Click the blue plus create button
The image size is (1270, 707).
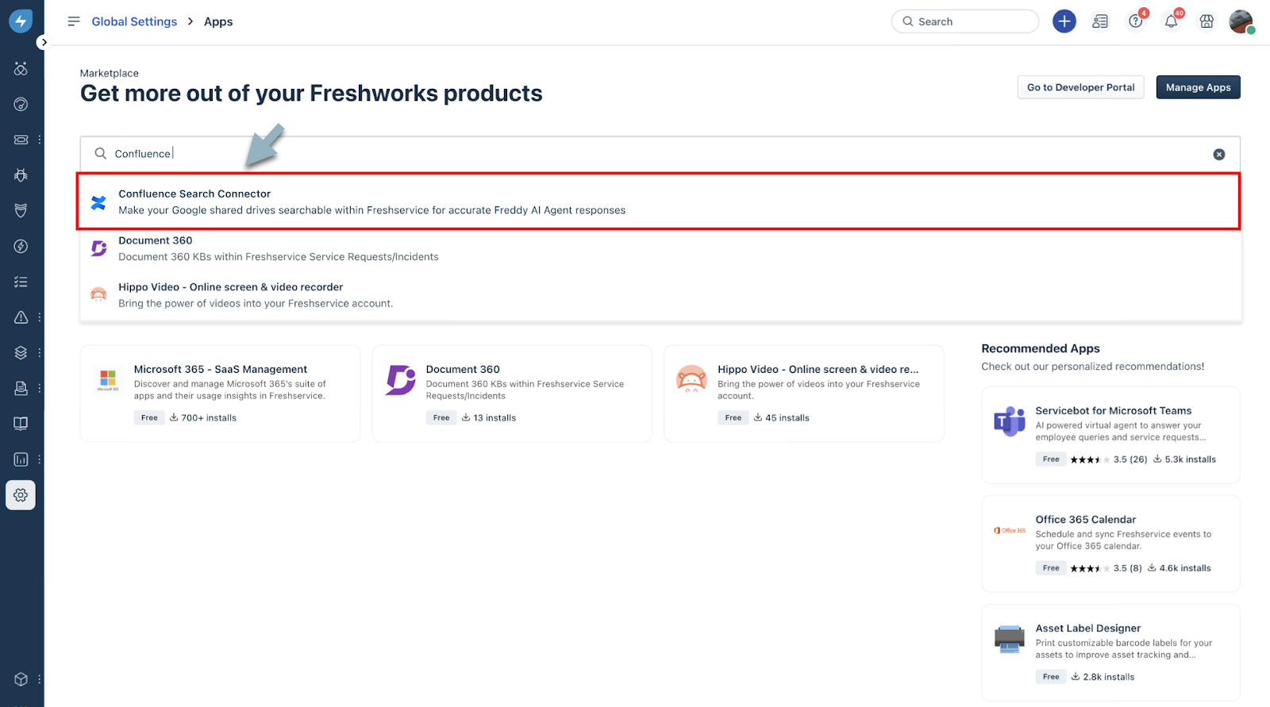click(x=1064, y=21)
